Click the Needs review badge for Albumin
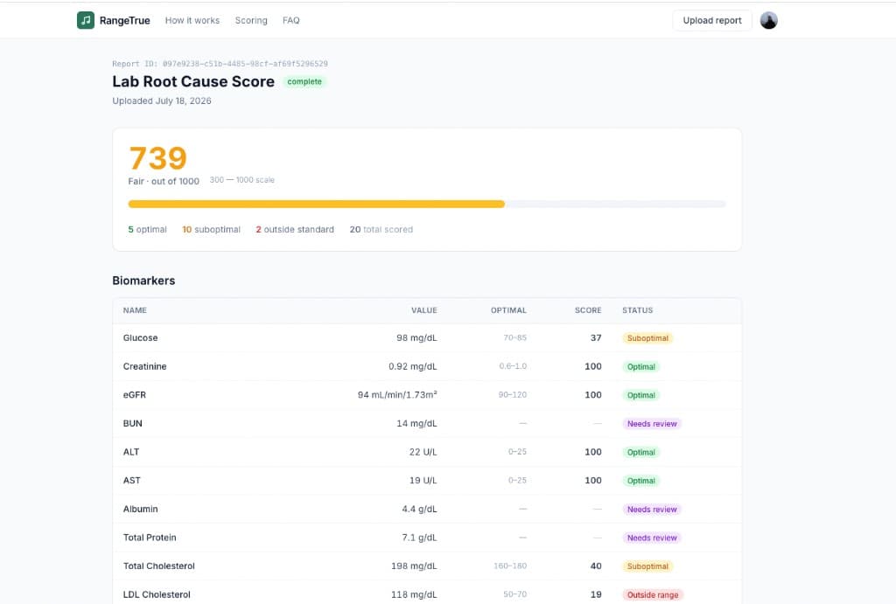896x604 pixels. [651, 510]
